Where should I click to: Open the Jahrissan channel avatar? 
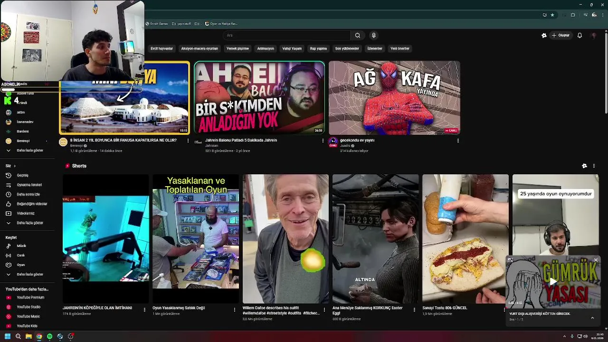[x=198, y=142]
